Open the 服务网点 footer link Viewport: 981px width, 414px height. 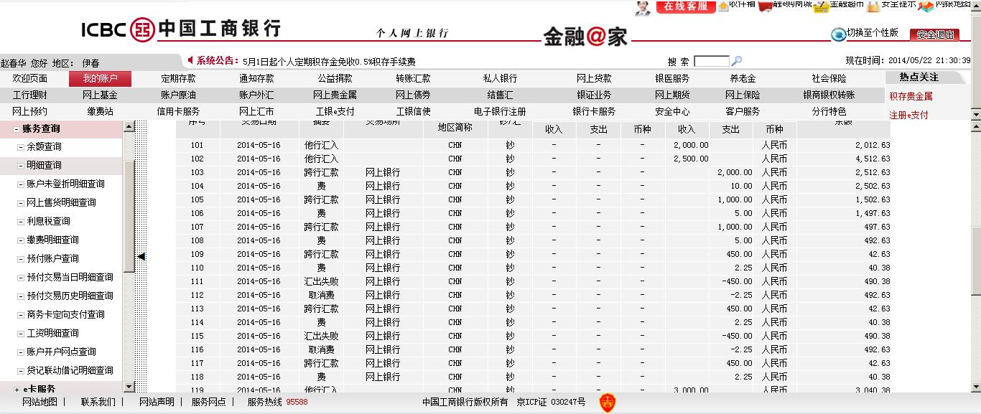click(x=208, y=402)
